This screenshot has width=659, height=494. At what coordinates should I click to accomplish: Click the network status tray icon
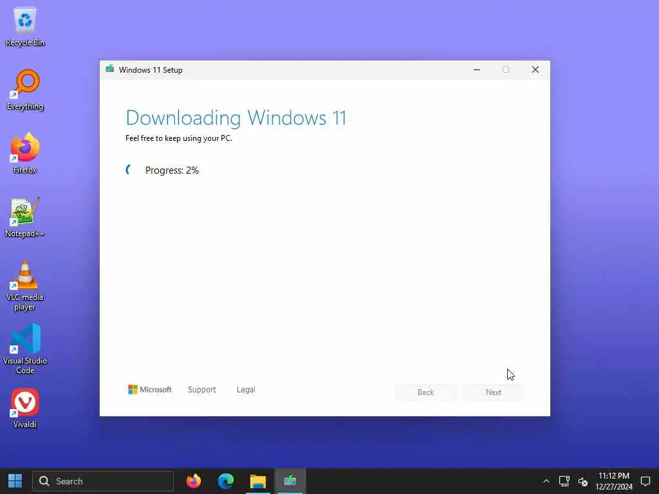(x=564, y=481)
